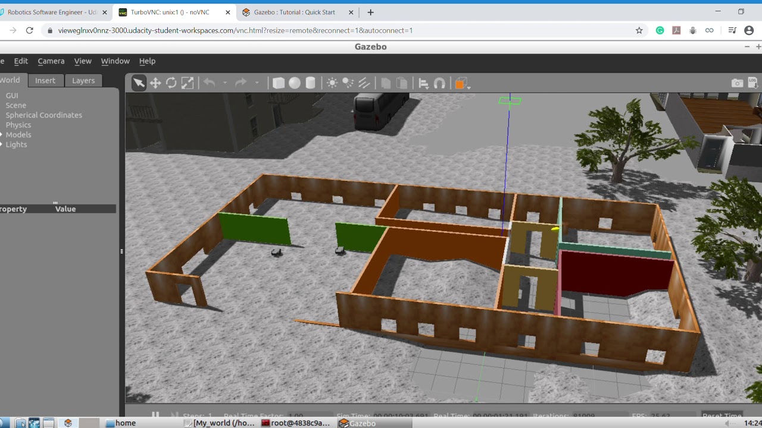Select the GUI item in World tree
Viewport: 762px width, 428px height.
tap(12, 95)
